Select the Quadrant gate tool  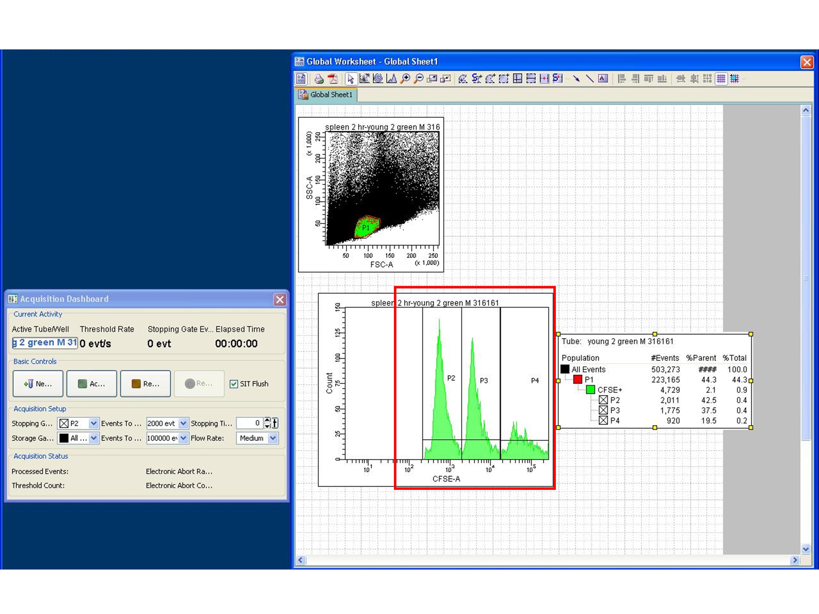pos(517,79)
